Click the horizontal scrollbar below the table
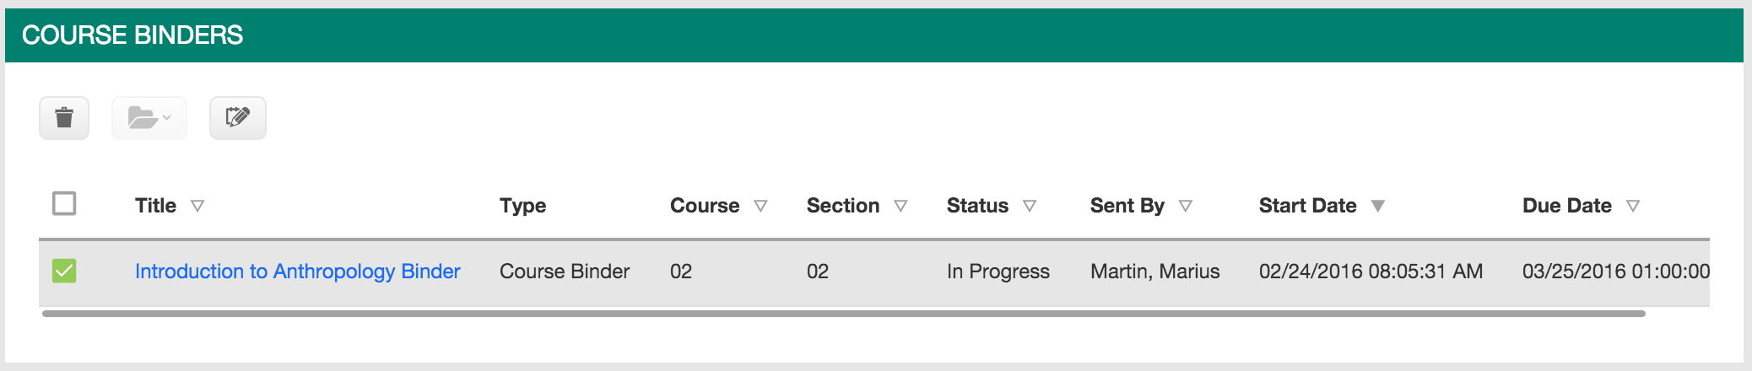Screen dimensions: 1752x371 coord(844,314)
